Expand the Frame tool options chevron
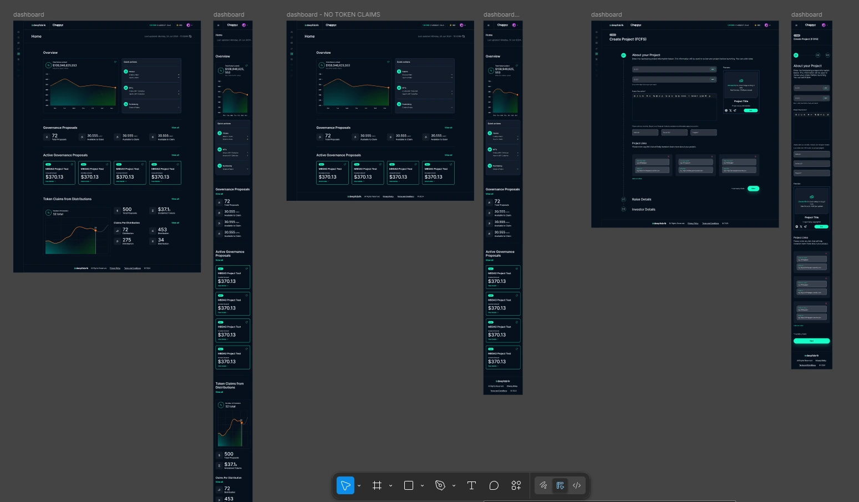The width and height of the screenshot is (859, 502). tap(391, 486)
